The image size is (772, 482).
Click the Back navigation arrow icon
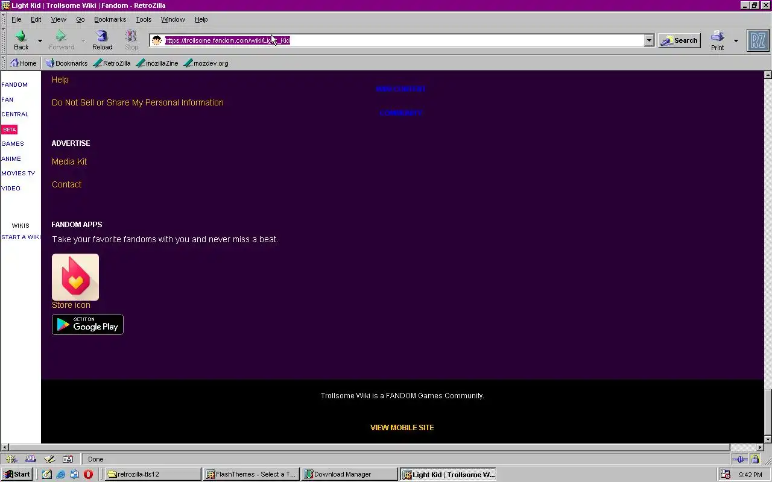pos(21,36)
